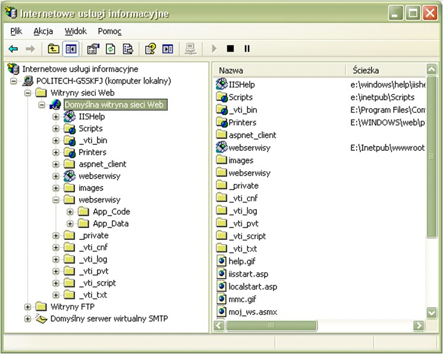Select help.gif file icon in the list
443x354 pixels.
pyautogui.click(x=222, y=261)
